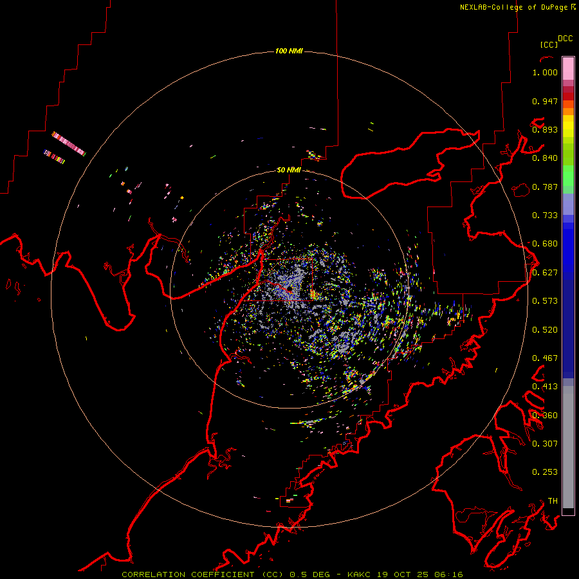This screenshot has height=579, width=579.
Task: Click the 0.5 DEG elevation text in caption
Action: (310, 574)
